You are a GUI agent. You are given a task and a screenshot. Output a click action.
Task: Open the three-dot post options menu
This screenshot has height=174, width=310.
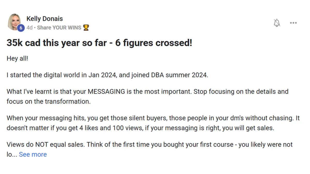point(293,23)
